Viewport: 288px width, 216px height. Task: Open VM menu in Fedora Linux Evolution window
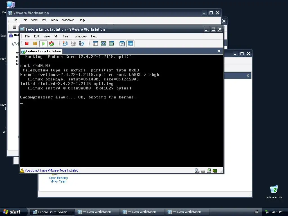[56, 36]
